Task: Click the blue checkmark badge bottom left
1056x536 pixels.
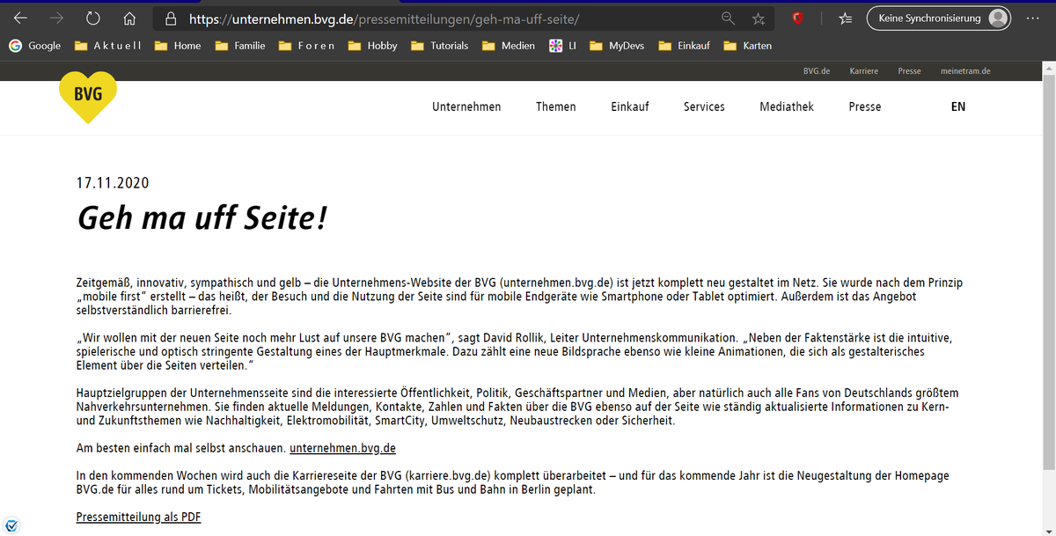Action: (11, 525)
